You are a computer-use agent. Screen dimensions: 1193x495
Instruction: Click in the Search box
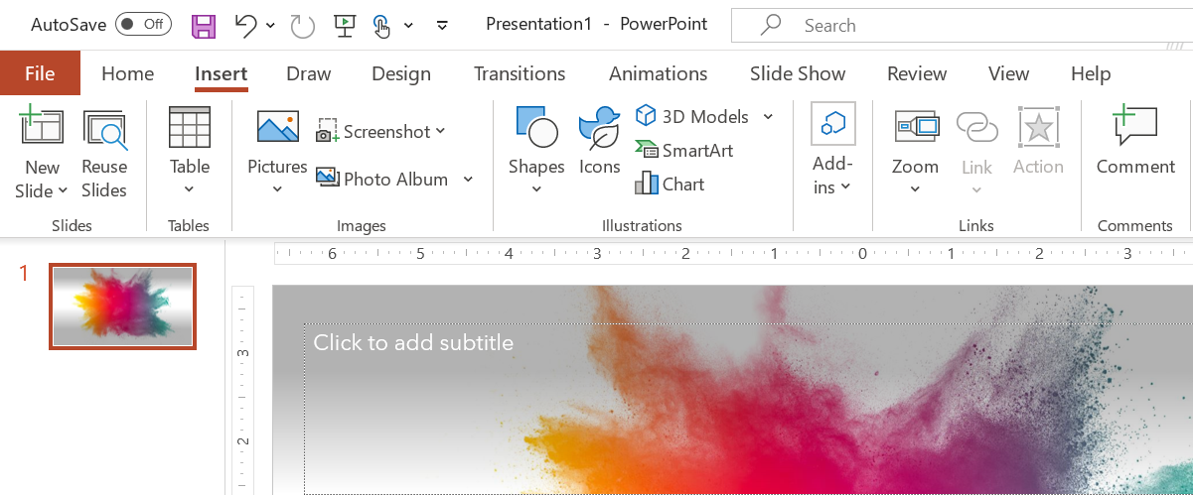click(x=962, y=26)
